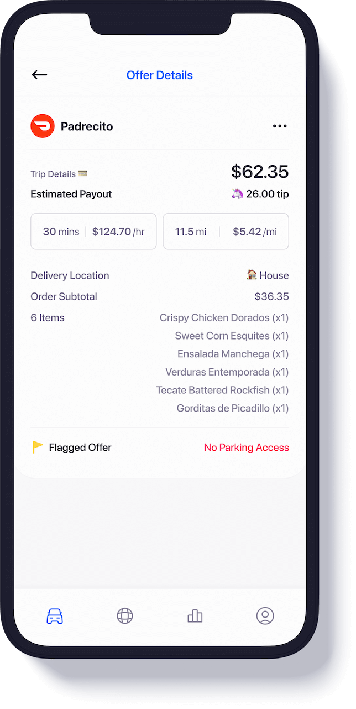Tap the account profile icon
This screenshot has width=356, height=709.
click(264, 615)
